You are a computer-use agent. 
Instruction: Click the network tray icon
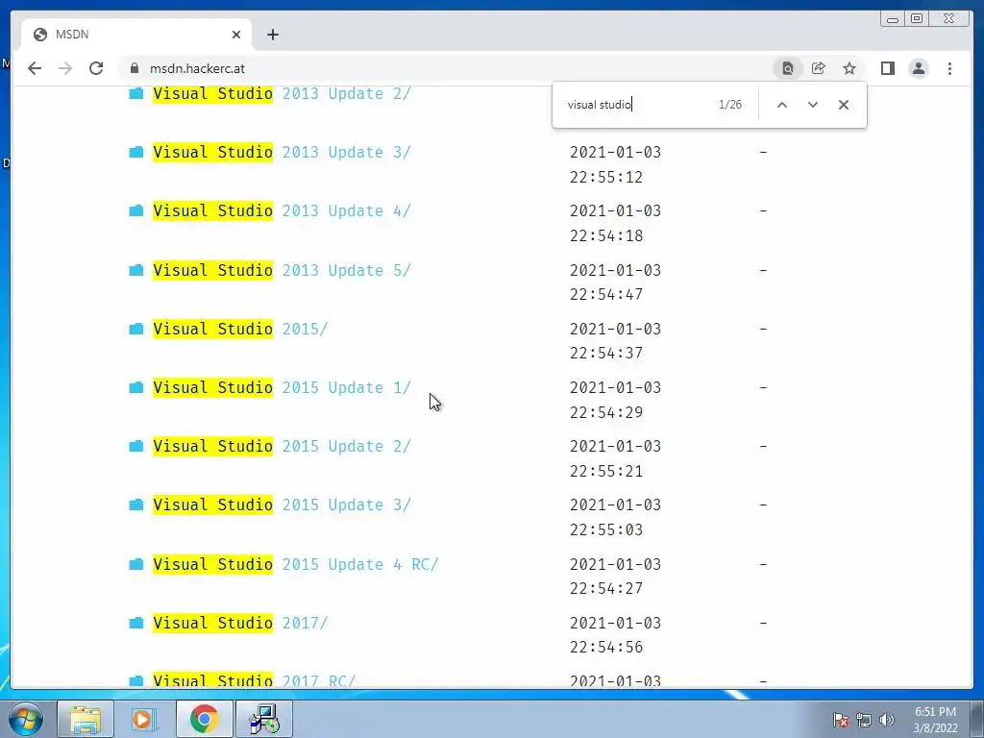(864, 720)
